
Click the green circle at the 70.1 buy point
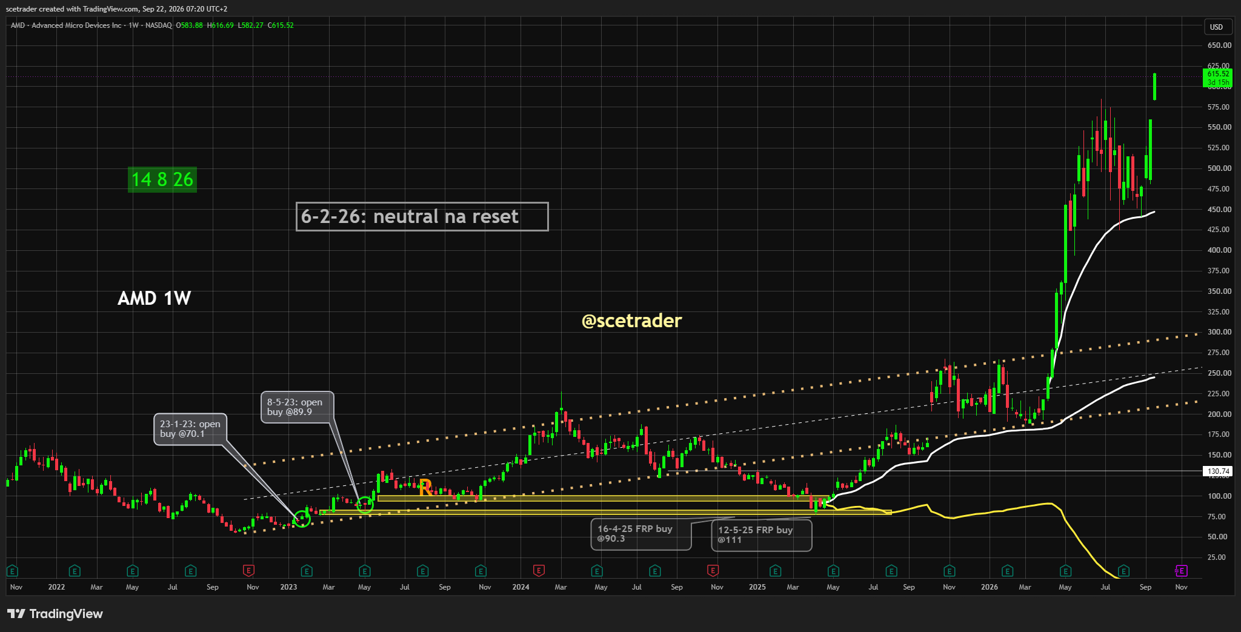[x=302, y=519]
